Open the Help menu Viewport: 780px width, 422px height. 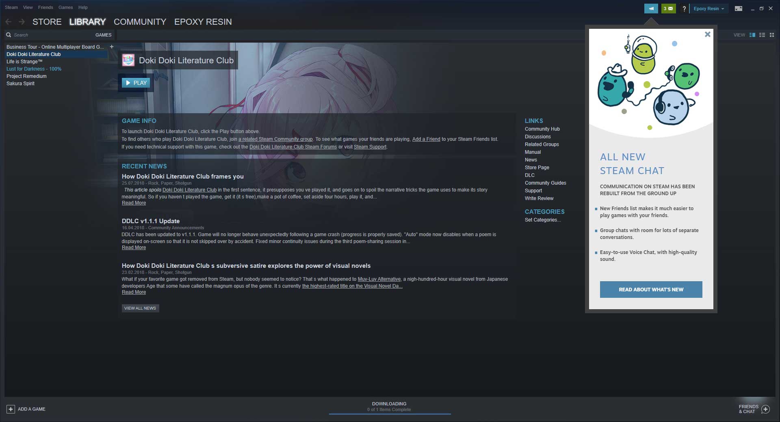point(83,7)
